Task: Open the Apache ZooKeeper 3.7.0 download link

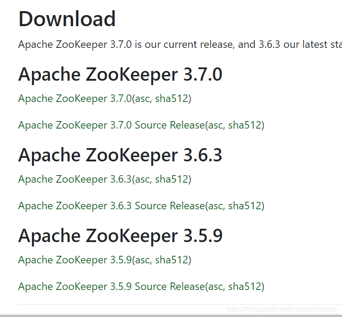Action: tap(75, 98)
